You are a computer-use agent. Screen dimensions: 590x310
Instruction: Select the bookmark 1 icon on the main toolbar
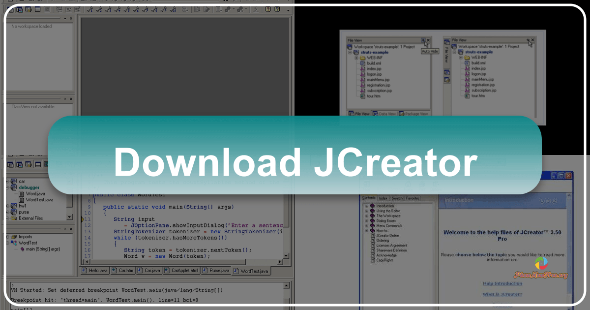89,9
